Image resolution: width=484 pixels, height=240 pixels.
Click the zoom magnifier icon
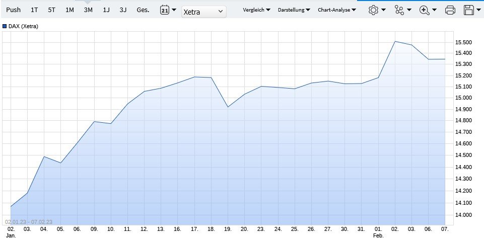pyautogui.click(x=425, y=10)
